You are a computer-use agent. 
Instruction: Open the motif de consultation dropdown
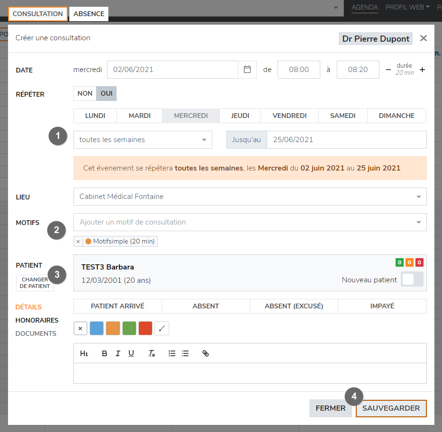[x=250, y=222]
